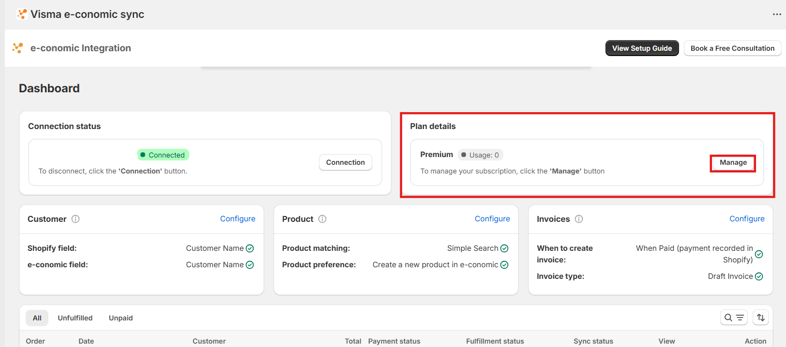Click the Customer info icon
Screen dimensions: 786x347
pyautogui.click(x=76, y=219)
